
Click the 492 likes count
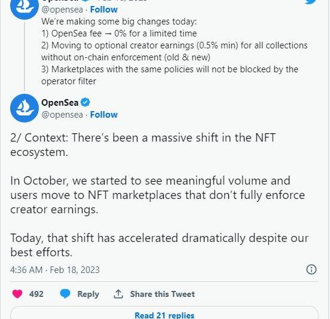36,294
